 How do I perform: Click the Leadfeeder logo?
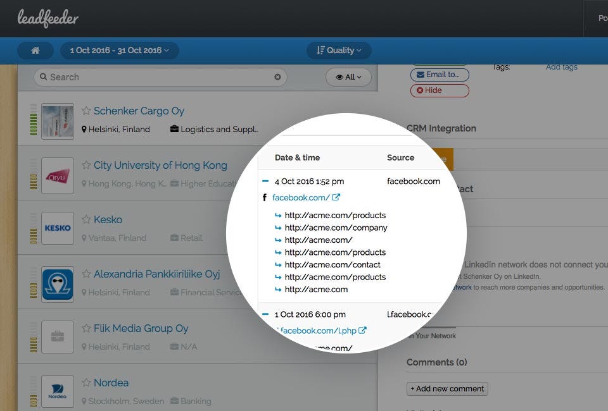[x=47, y=18]
